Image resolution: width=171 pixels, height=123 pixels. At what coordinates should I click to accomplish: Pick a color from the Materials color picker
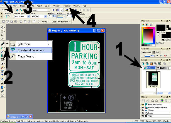pos(148,36)
